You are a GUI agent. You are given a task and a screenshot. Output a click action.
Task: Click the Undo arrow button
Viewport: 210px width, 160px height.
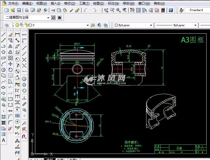point(85,10)
